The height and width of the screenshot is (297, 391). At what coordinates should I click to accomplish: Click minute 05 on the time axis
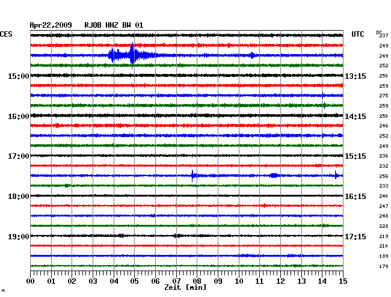[x=134, y=281]
